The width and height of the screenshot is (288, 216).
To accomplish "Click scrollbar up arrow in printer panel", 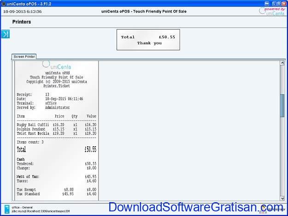I will (282, 63).
